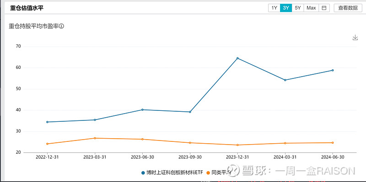The width and height of the screenshot is (366, 182).
Task: Click blue data point at 2023-06-30
Action: point(142,109)
